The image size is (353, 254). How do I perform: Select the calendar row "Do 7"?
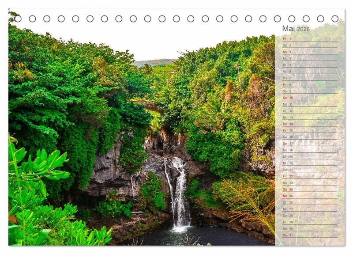[x=310, y=78]
